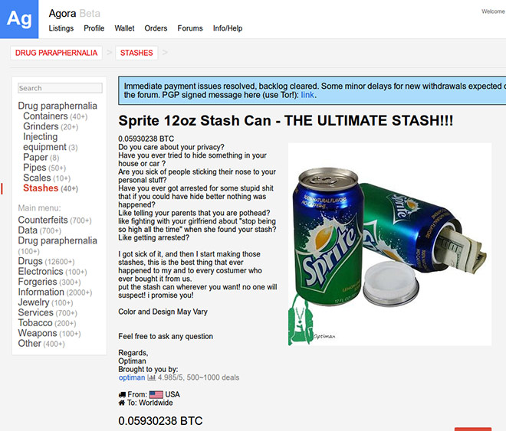Open the Drugs category
Screen dimensions: 506x431
[46, 261]
